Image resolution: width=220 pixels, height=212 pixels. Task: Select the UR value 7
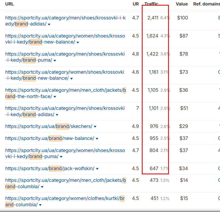tap(138, 108)
